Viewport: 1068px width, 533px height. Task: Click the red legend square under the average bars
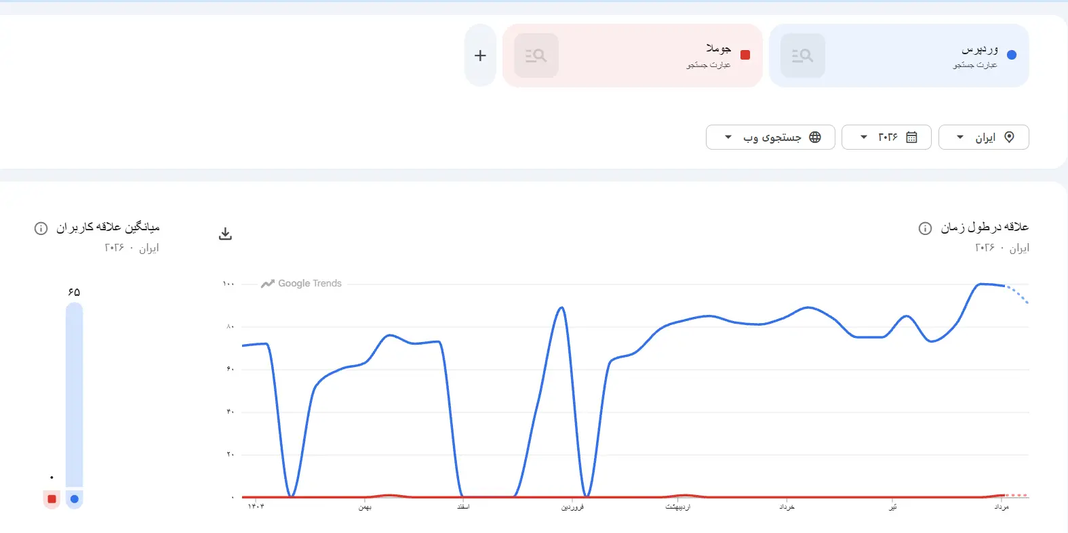pyautogui.click(x=52, y=499)
